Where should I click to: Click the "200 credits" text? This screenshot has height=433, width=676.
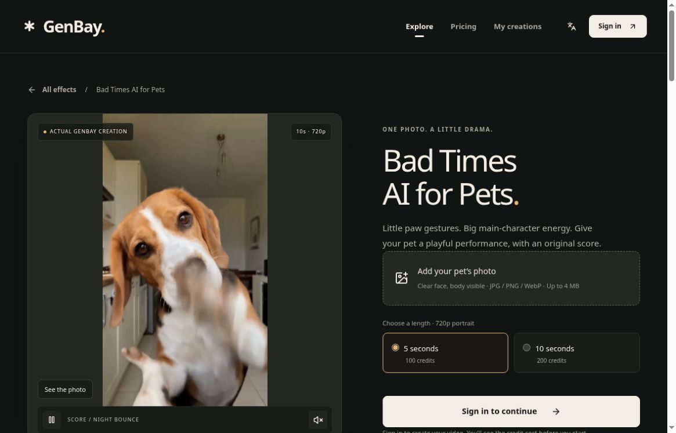coord(551,361)
